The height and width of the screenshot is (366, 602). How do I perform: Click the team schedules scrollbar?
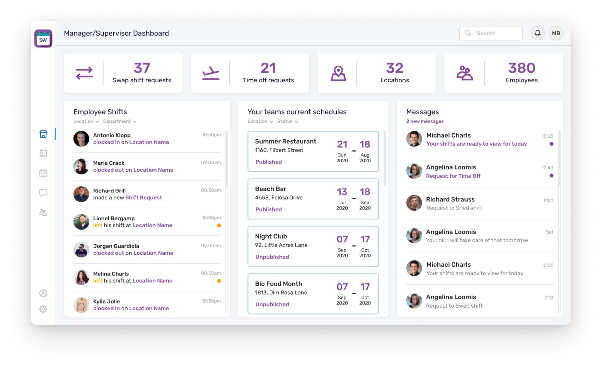pyautogui.click(x=385, y=158)
